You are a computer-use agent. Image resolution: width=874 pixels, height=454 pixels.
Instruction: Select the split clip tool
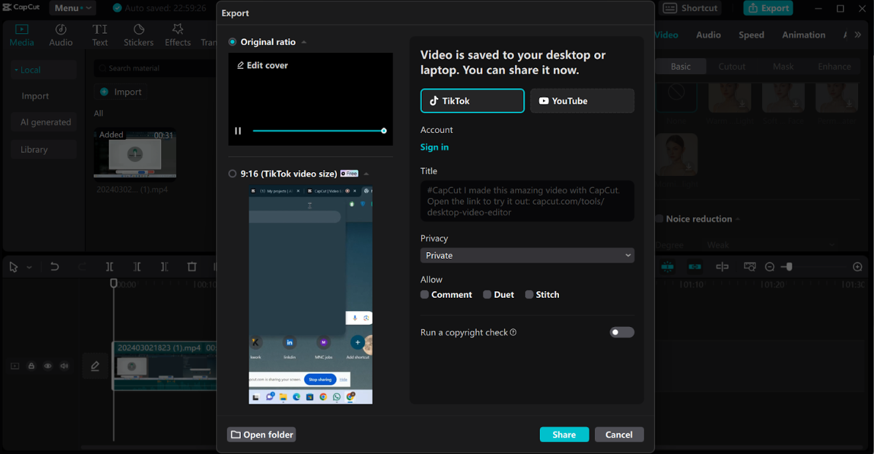tap(109, 267)
